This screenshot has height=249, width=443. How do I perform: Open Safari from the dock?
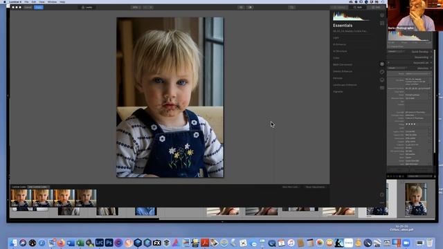[x=42, y=243]
